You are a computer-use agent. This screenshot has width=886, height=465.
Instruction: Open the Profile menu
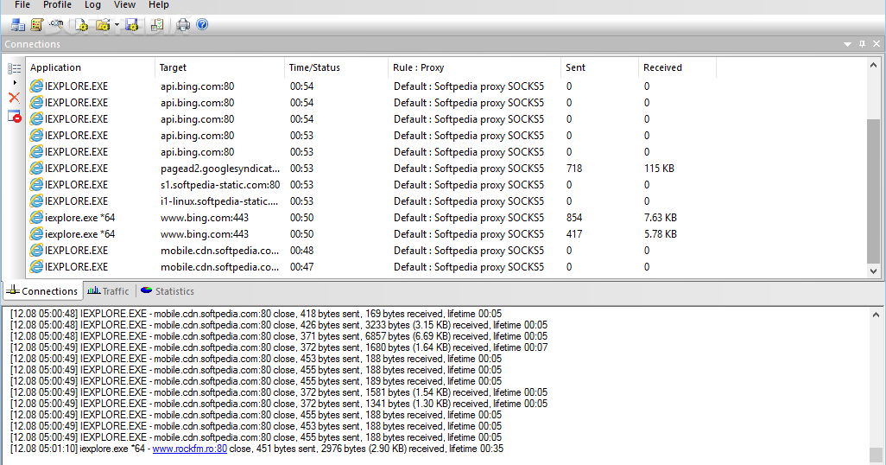point(57,5)
